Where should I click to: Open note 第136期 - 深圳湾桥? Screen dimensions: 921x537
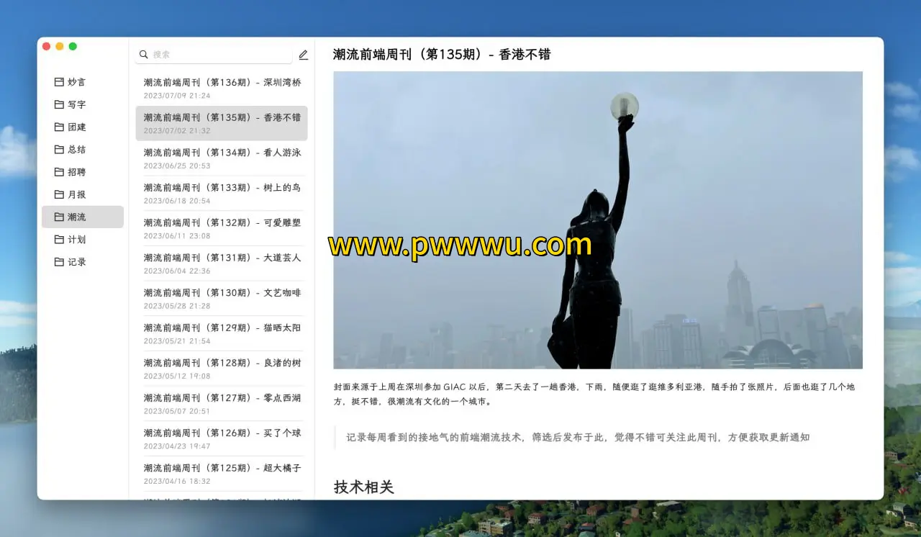coord(222,88)
